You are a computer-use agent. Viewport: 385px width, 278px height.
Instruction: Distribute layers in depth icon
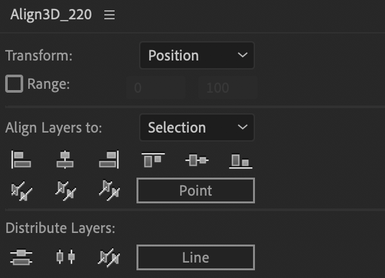point(109,257)
